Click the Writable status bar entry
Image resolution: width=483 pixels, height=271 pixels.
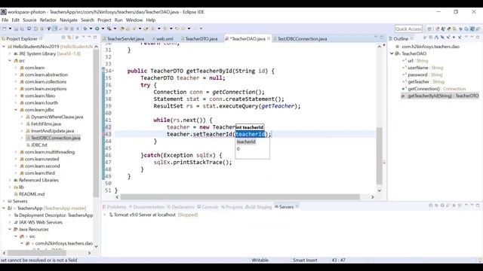260,260
